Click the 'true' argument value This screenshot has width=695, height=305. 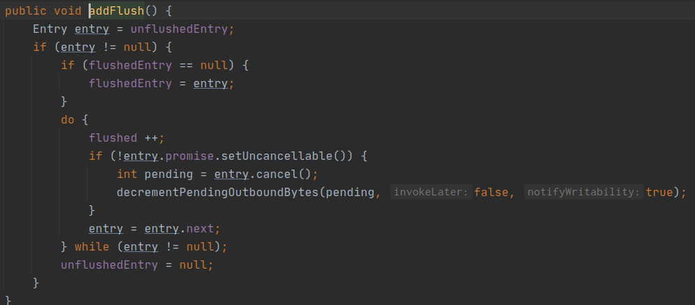(659, 193)
